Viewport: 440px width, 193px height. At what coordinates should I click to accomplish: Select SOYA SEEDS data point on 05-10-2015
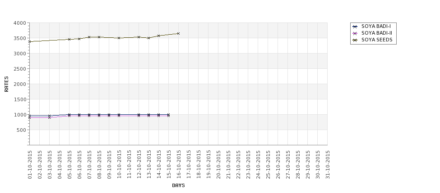tap(69, 40)
